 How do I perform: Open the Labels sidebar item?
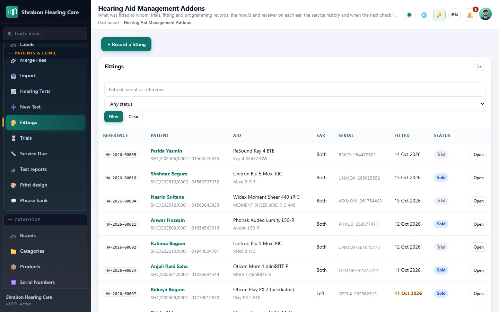(45, 45)
